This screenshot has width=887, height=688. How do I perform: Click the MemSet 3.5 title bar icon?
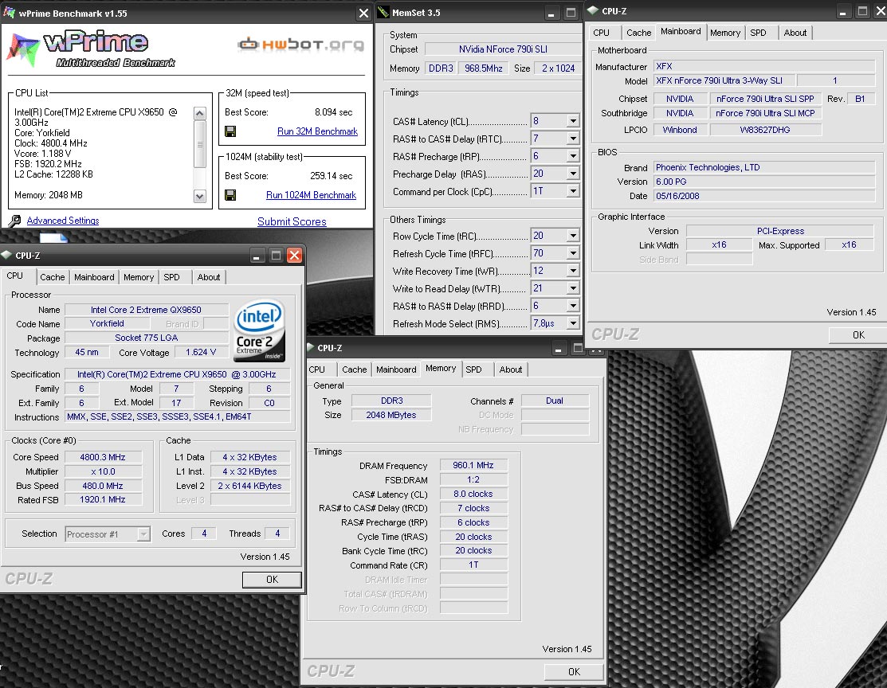pos(383,12)
